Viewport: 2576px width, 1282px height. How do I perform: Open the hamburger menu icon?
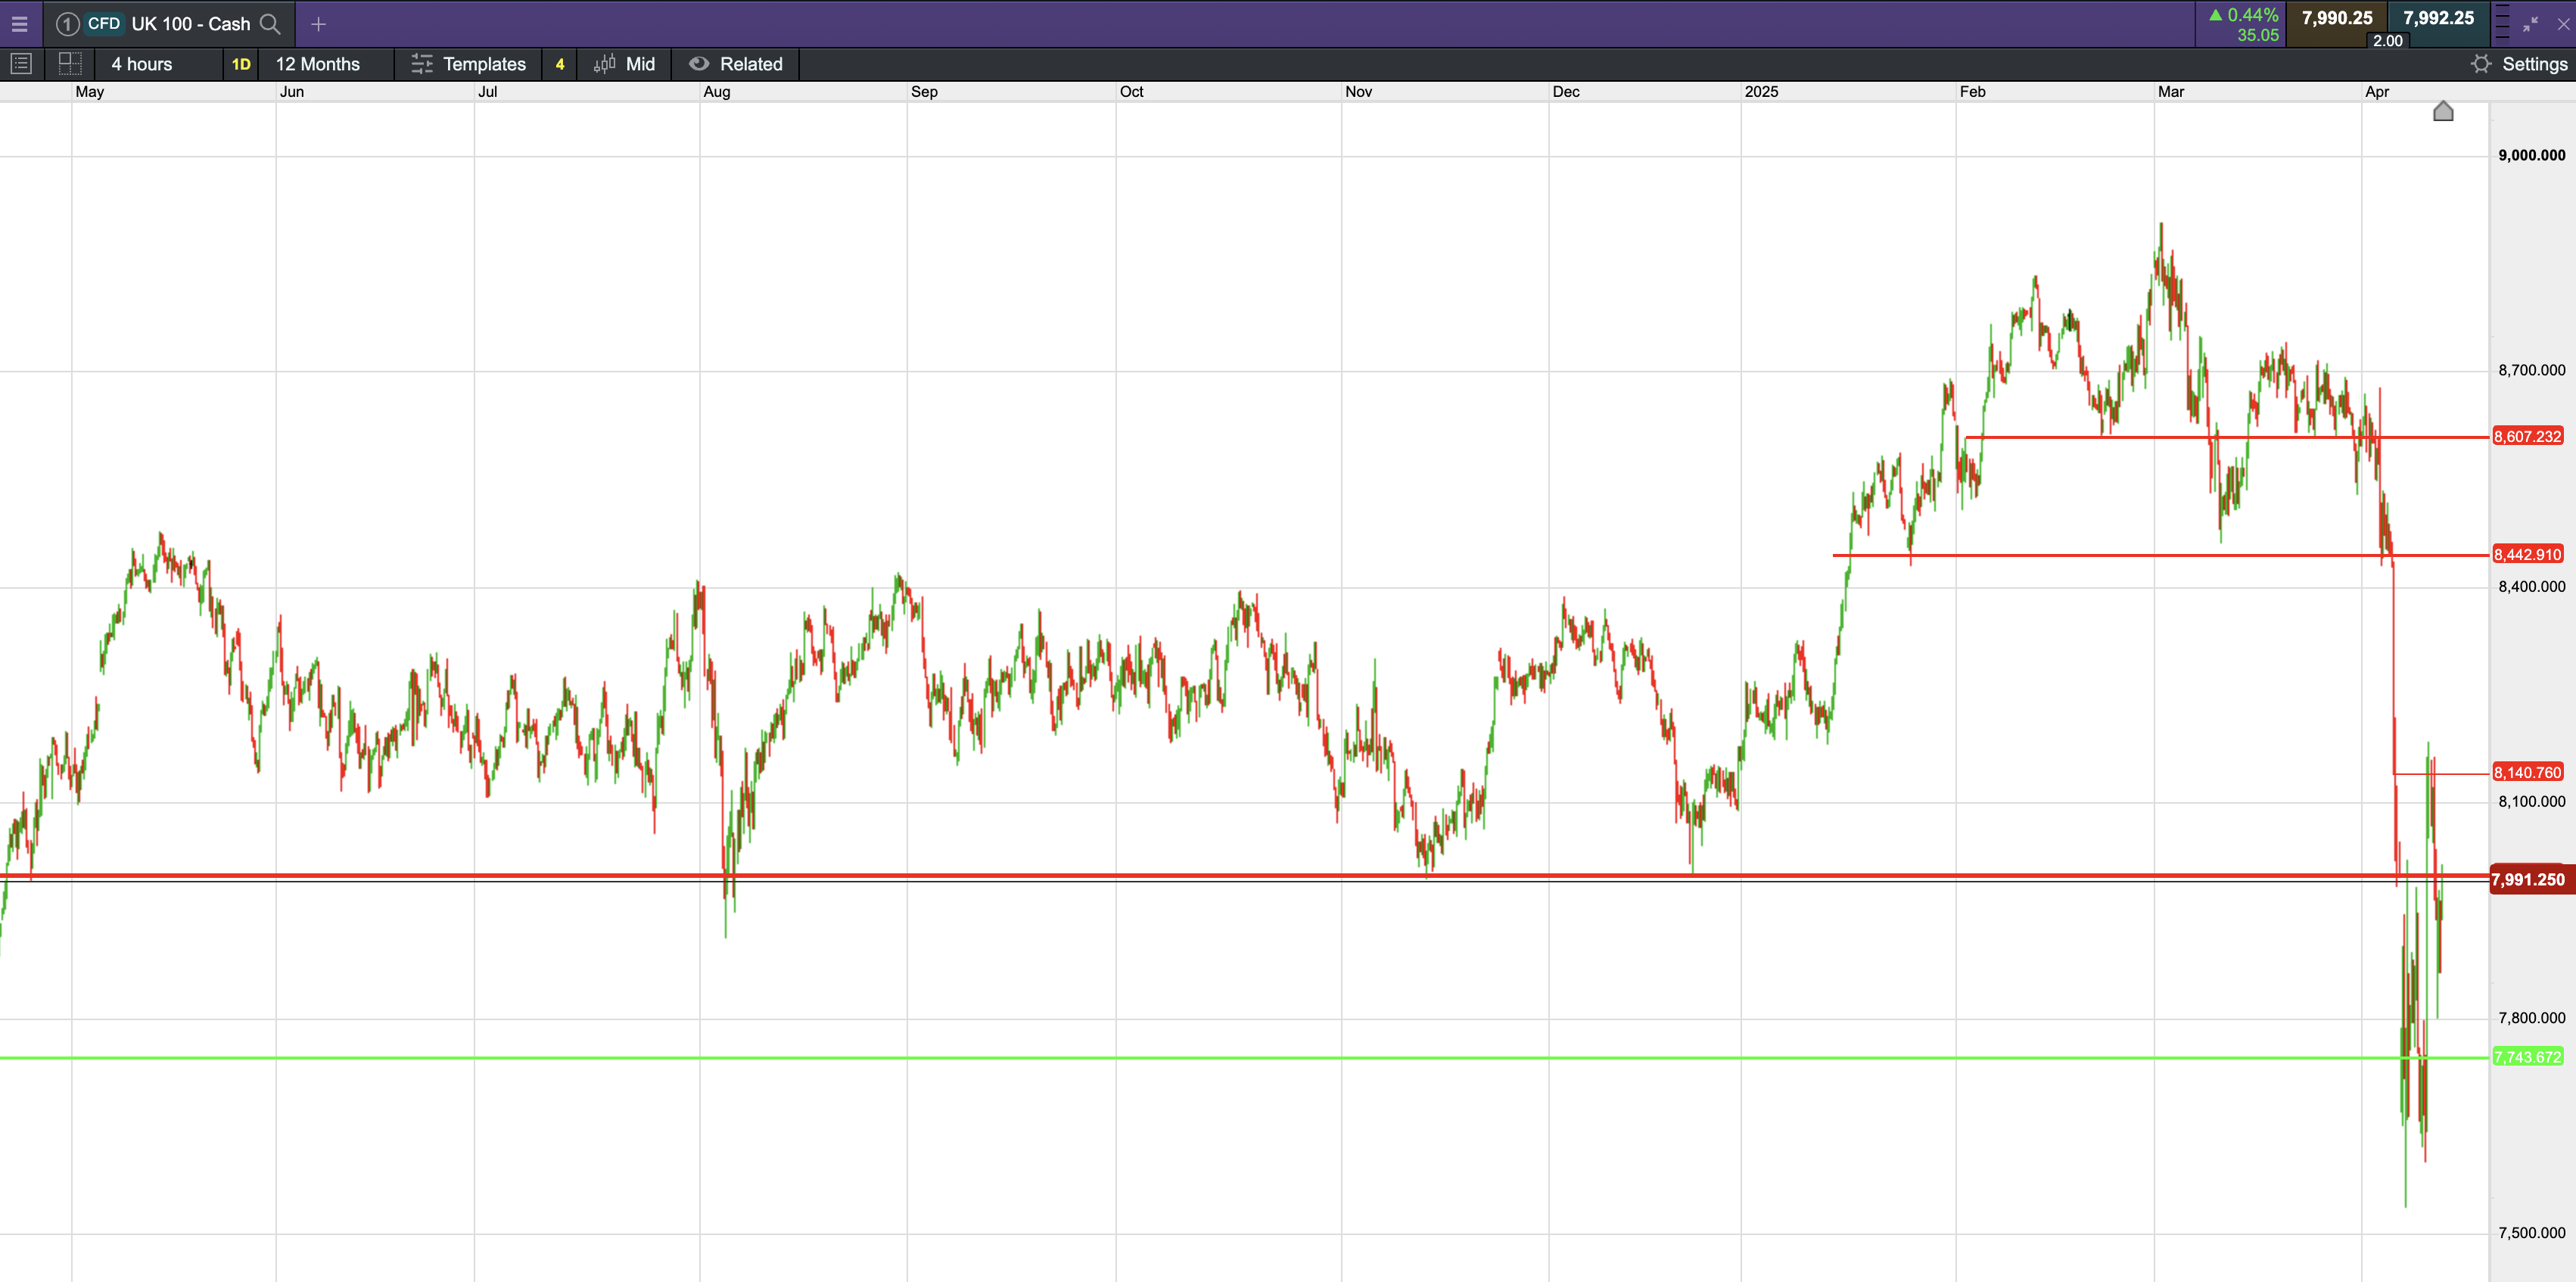pyautogui.click(x=19, y=24)
